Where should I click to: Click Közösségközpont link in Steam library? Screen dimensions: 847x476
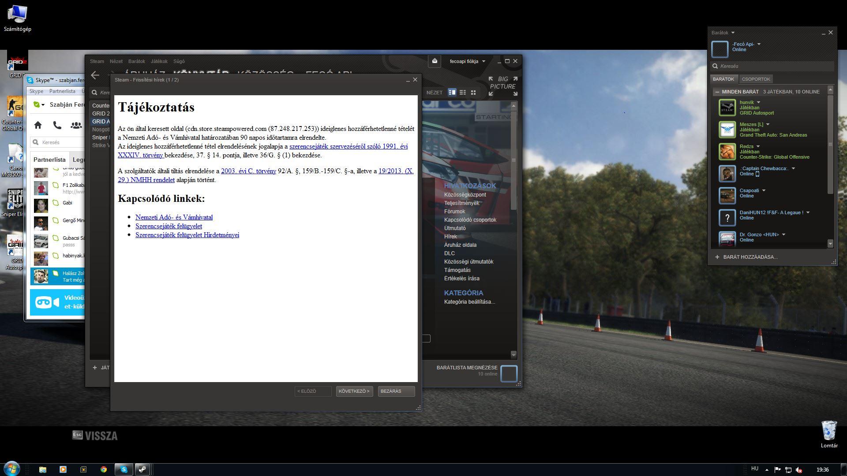(465, 195)
